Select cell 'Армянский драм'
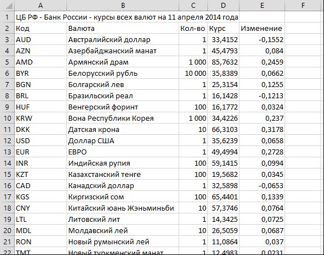 click(123, 62)
